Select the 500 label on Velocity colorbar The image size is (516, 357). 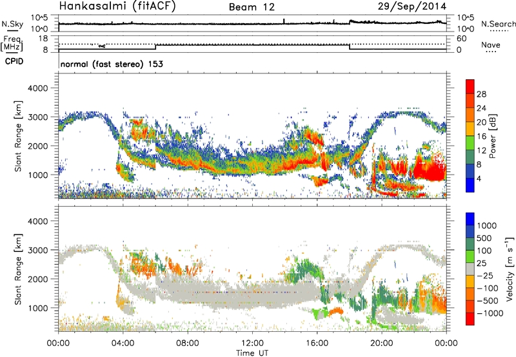coord(484,238)
